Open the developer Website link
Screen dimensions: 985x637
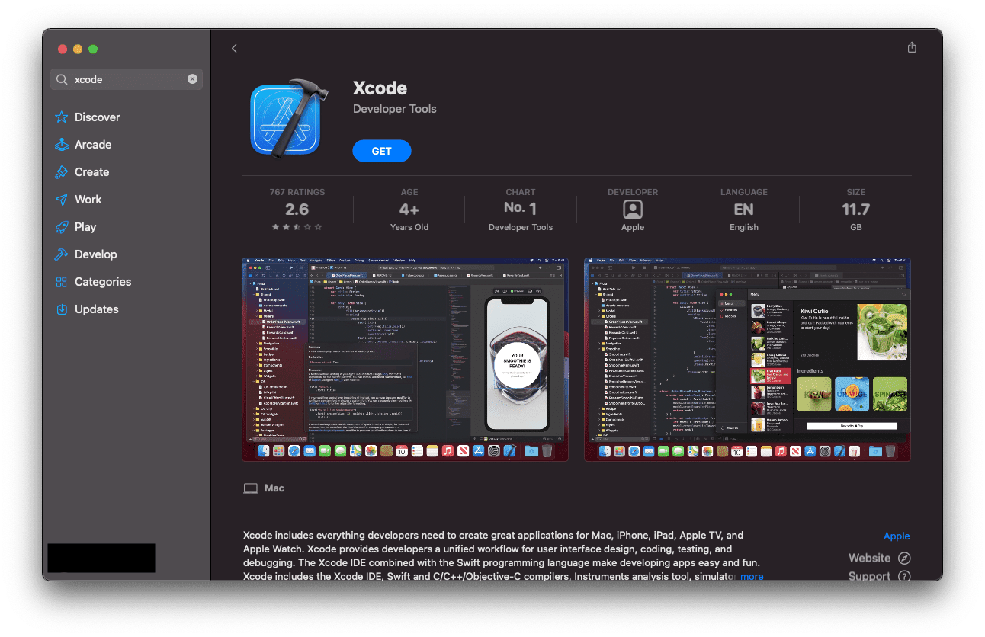point(869,558)
